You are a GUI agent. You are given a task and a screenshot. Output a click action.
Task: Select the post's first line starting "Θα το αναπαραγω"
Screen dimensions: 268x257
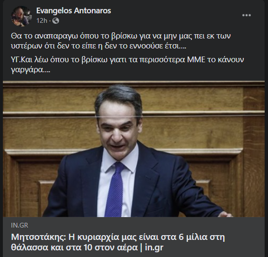click(x=121, y=36)
